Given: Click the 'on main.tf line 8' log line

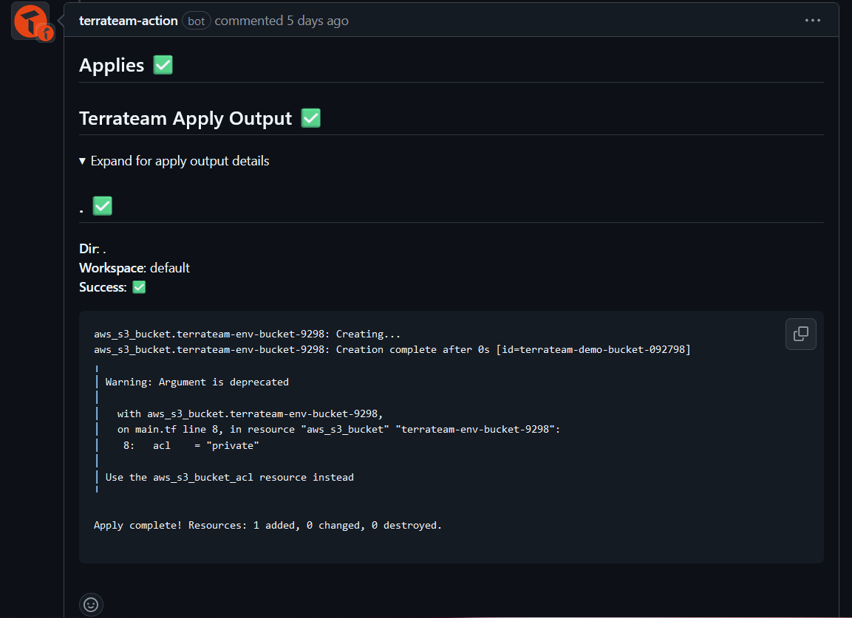Looking at the screenshot, I should [338, 429].
